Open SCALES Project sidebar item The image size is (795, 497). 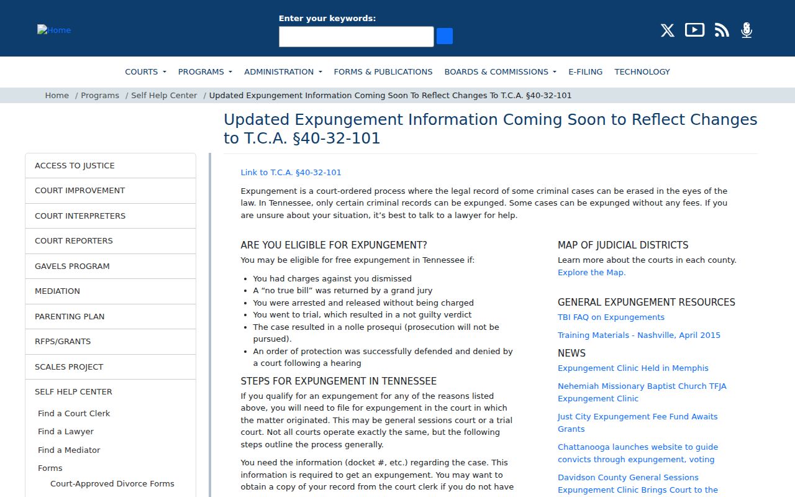pyautogui.click(x=111, y=367)
